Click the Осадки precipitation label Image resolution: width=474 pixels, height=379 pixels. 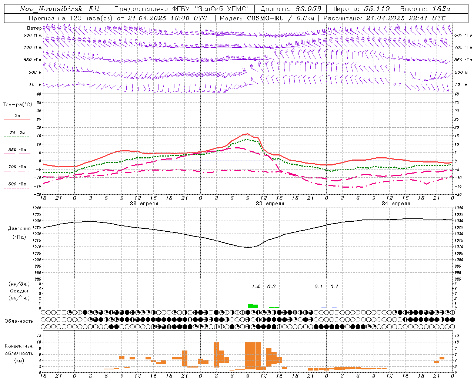19,291
